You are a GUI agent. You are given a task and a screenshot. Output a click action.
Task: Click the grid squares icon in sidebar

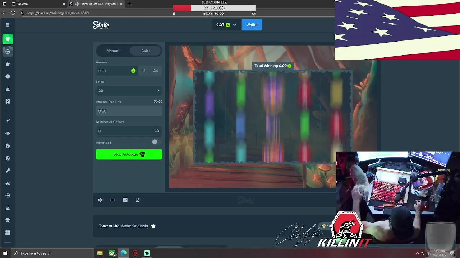pos(8,233)
